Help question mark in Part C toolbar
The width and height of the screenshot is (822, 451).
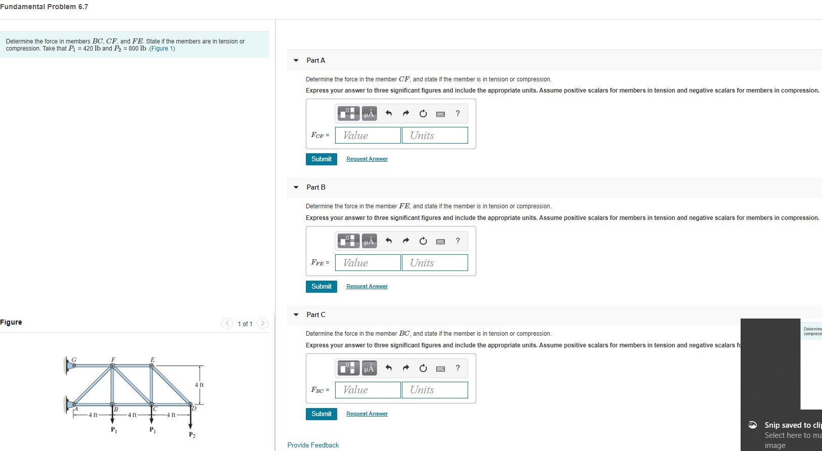point(458,368)
